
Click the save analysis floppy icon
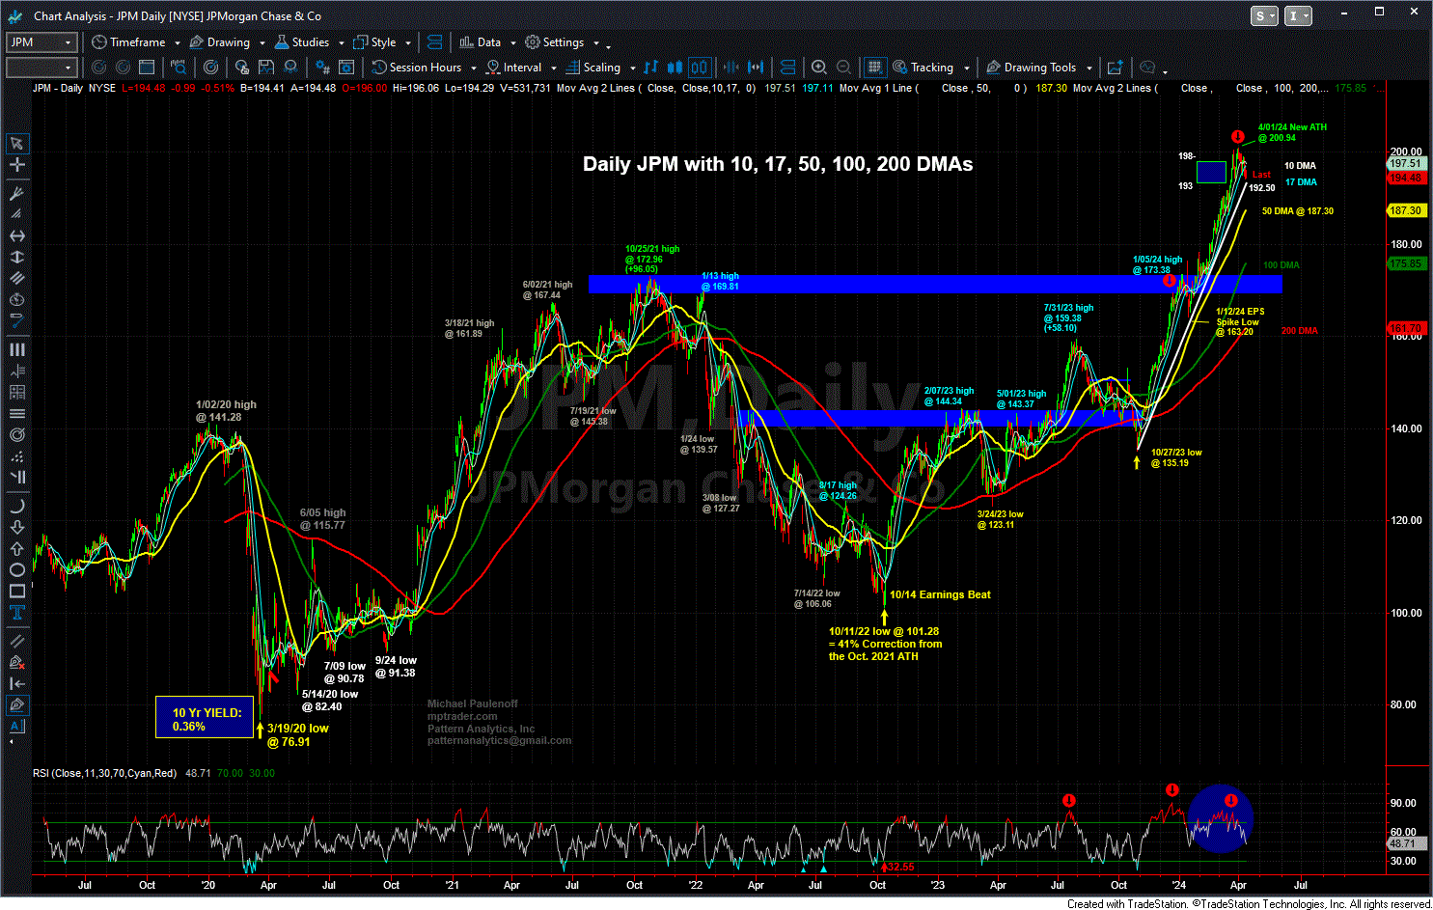265,68
